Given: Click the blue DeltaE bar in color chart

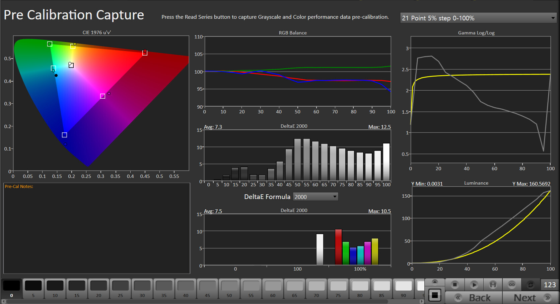Looking at the screenshot, I should [353, 256].
